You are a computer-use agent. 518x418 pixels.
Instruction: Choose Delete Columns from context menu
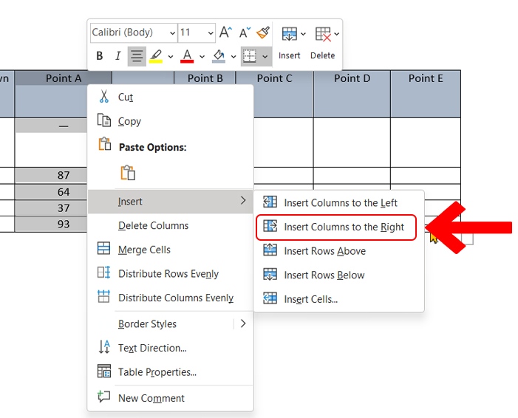click(170, 225)
